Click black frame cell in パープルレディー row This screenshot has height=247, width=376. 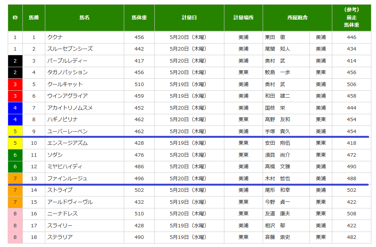tap(15, 61)
